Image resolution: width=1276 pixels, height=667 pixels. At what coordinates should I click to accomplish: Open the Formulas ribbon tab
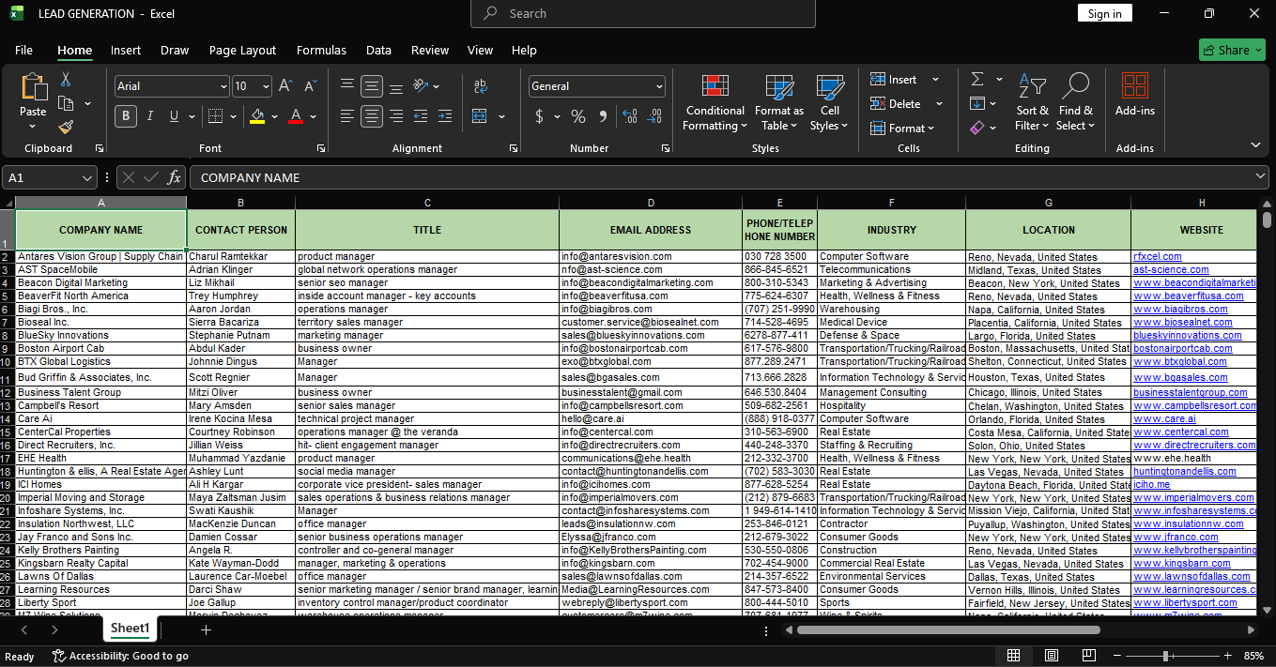point(321,50)
